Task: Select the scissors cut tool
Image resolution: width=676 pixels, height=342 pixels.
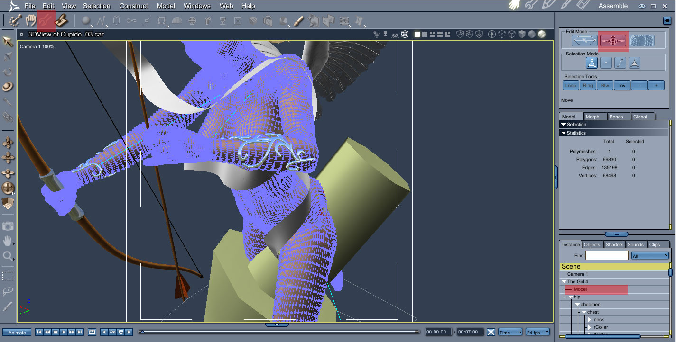Action: click(131, 21)
